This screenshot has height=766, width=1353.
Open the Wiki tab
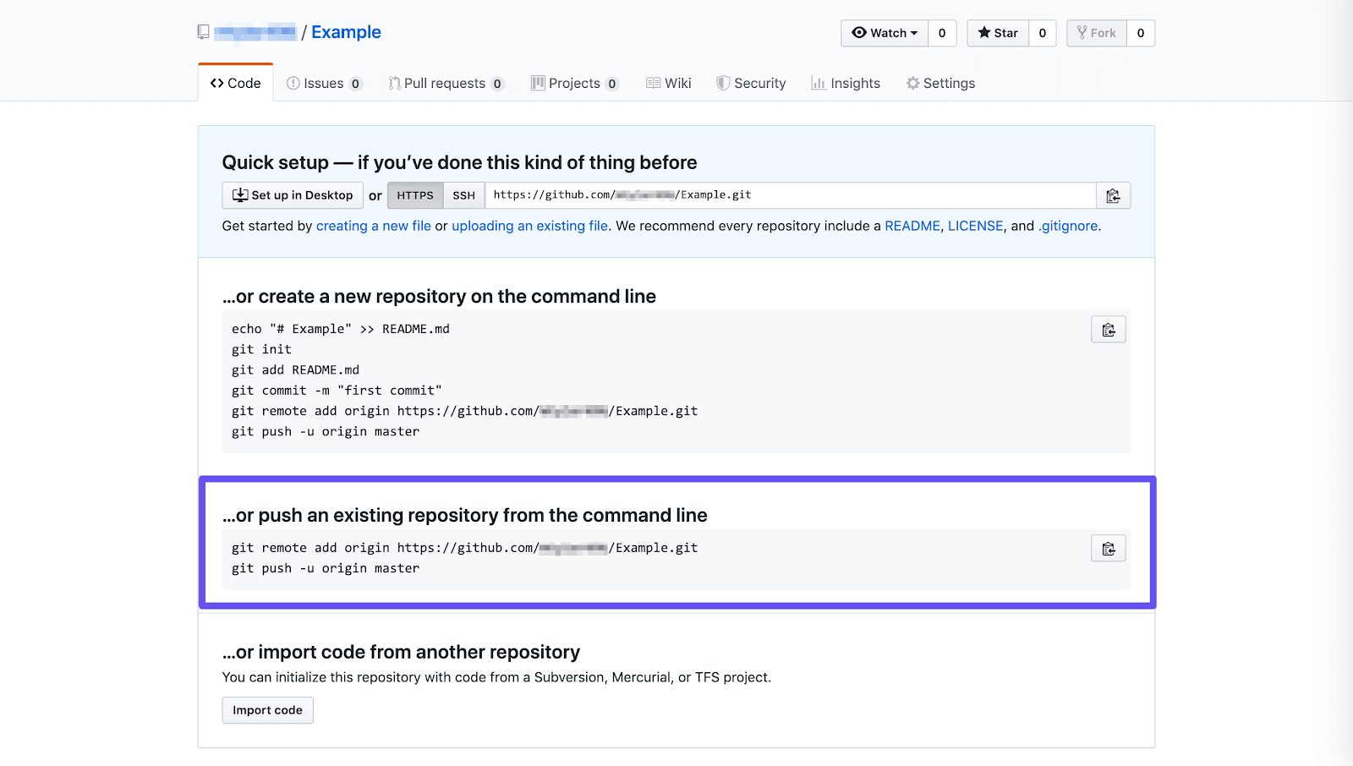coord(668,83)
